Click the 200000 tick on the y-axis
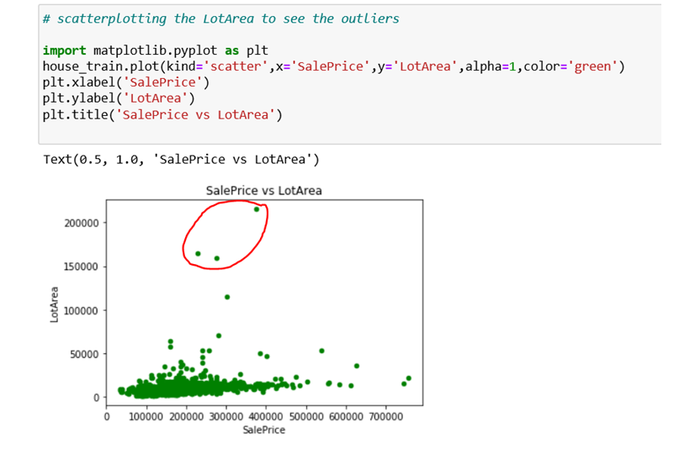This screenshot has width=695, height=470. 81,224
